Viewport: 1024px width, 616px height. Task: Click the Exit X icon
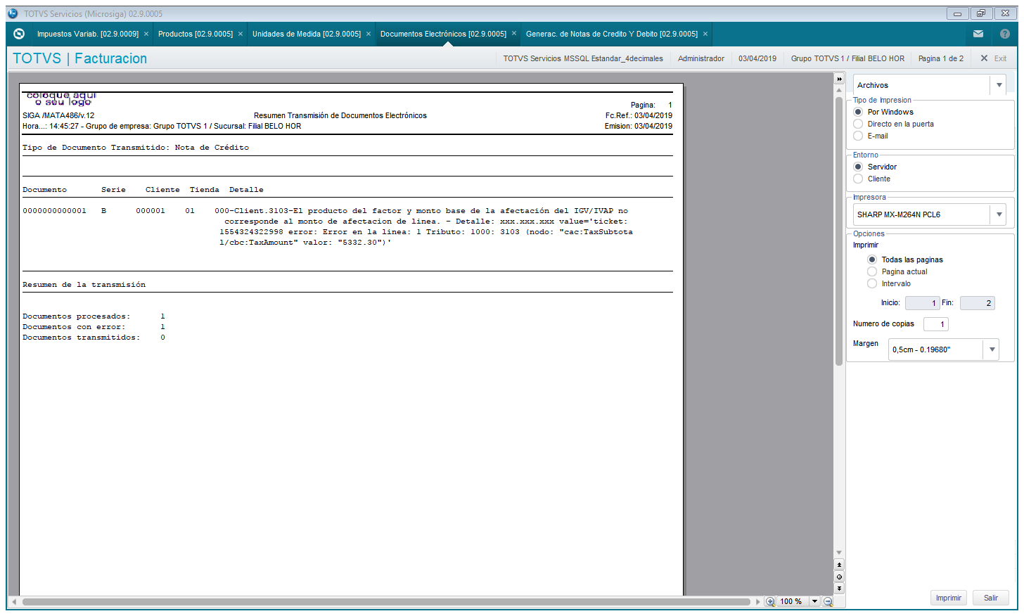(984, 58)
